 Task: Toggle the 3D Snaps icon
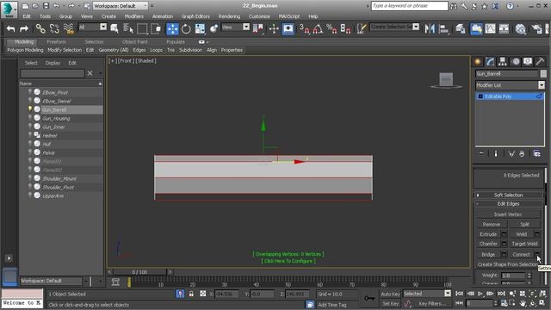click(304, 28)
